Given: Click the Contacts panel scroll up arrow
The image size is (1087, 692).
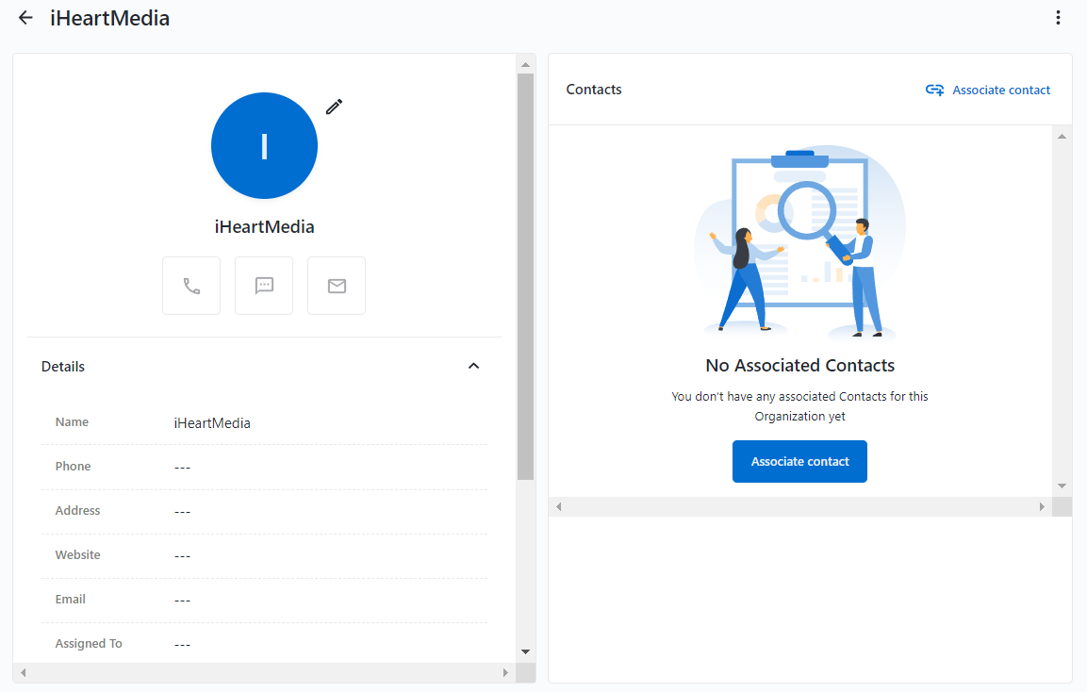Looking at the screenshot, I should [x=1062, y=137].
